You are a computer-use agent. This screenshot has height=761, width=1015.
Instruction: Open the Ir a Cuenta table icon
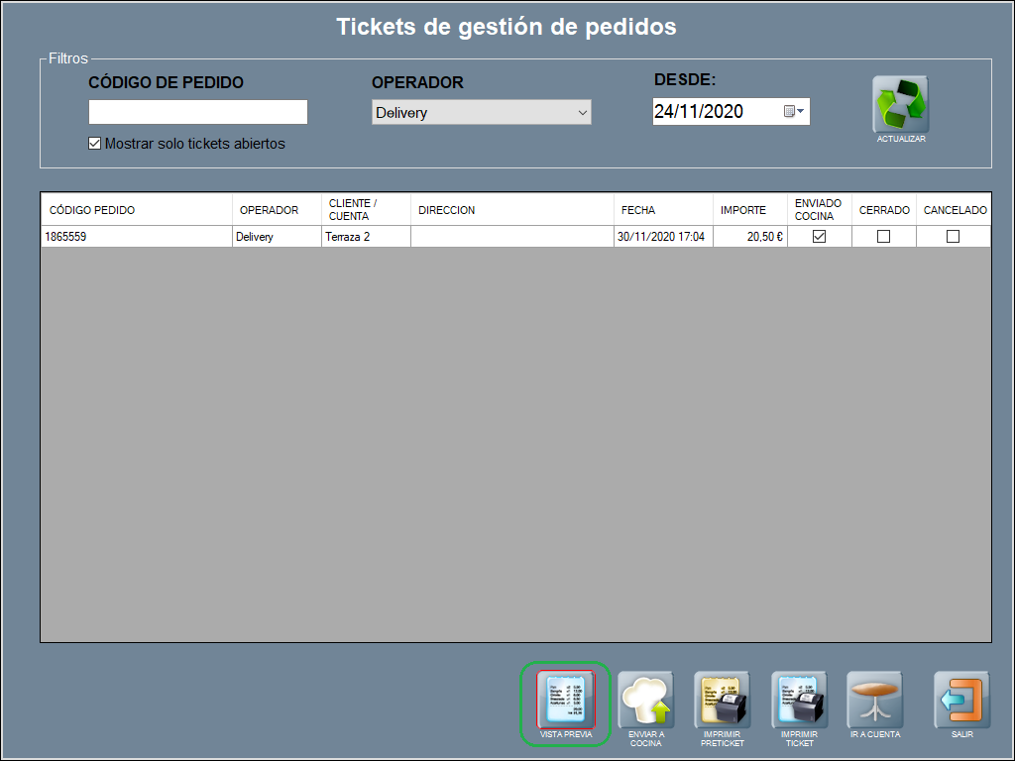875,700
